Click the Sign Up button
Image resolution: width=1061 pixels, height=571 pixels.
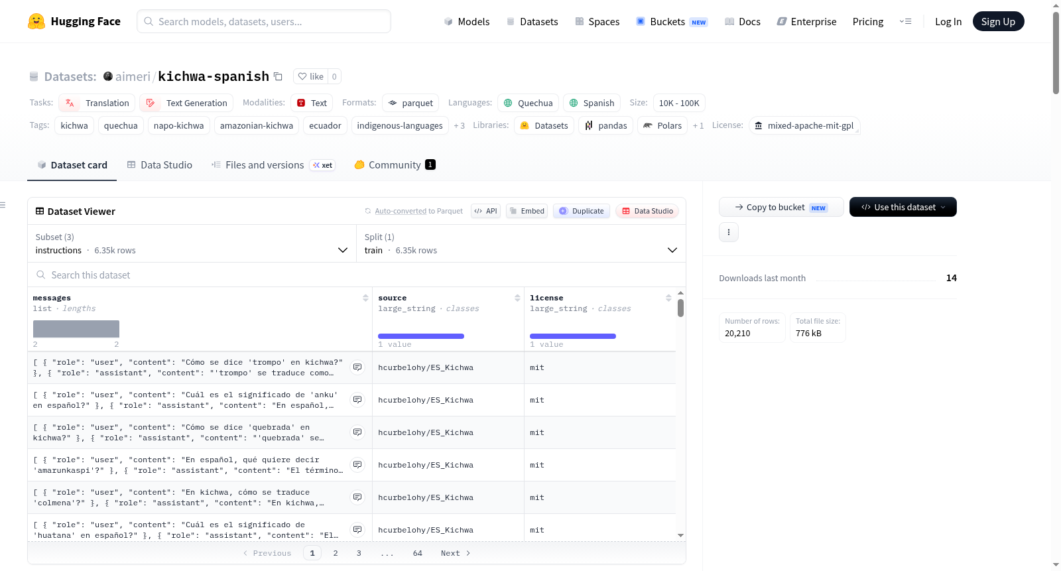click(x=999, y=21)
